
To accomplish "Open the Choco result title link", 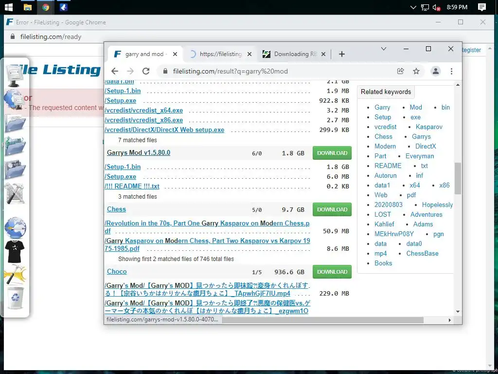I will [117, 272].
